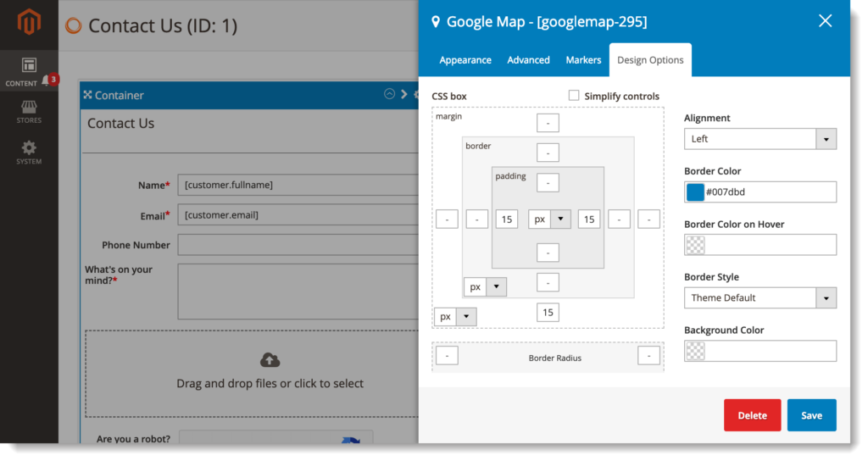Click the Container header label
Screen dimensions: 868x461
[119, 95]
